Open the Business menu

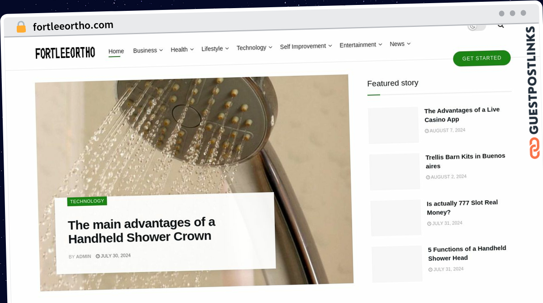point(148,50)
